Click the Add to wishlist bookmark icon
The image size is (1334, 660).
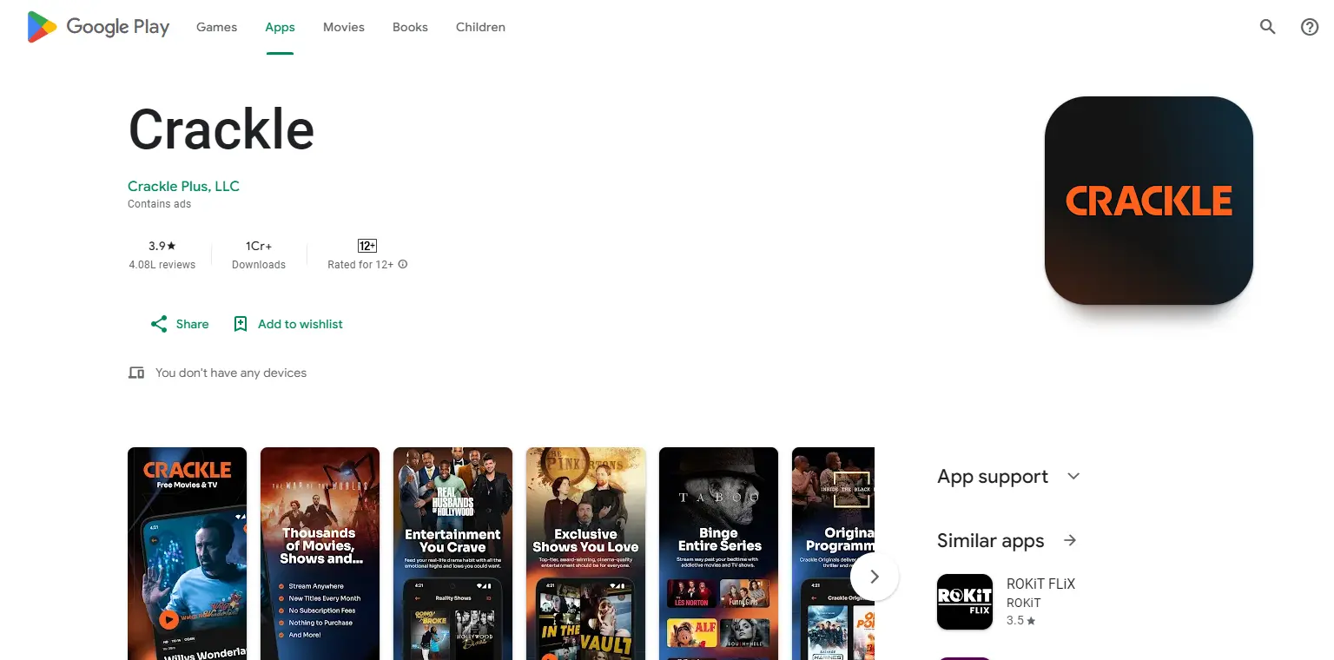(241, 324)
